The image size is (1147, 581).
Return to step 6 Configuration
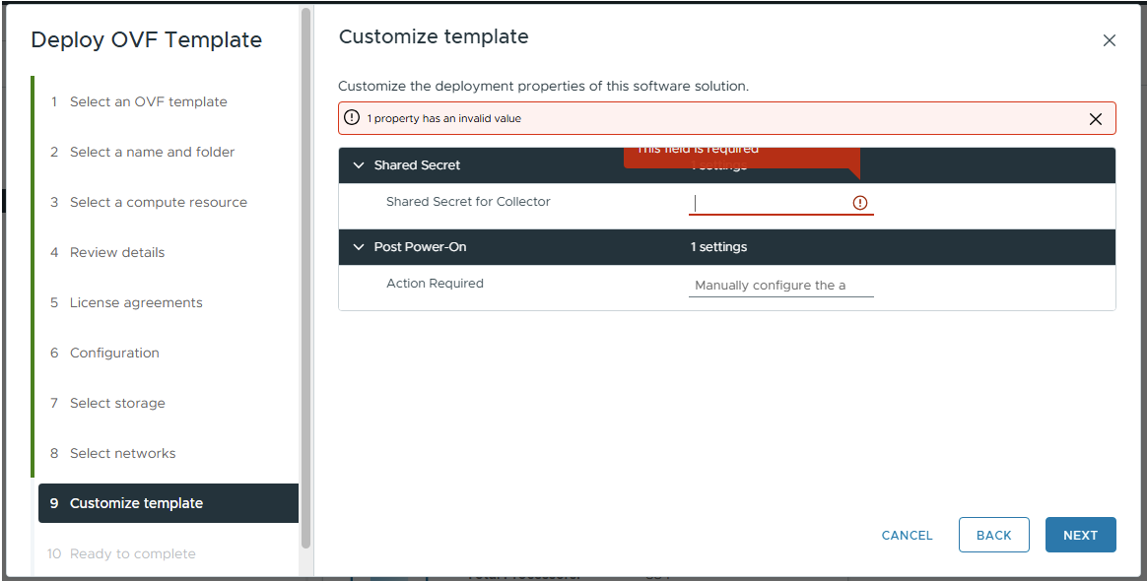tap(104, 353)
